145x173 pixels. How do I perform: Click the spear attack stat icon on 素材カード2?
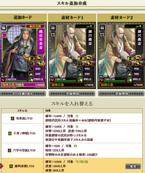pos(129,69)
